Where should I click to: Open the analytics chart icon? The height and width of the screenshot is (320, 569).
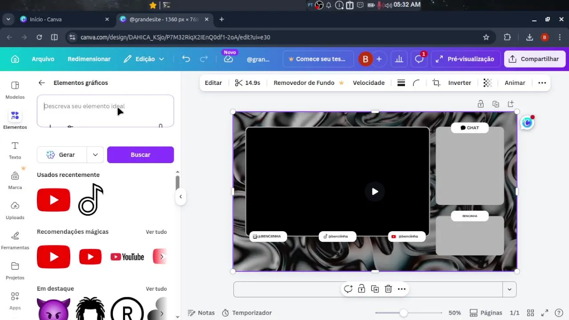pyautogui.click(x=399, y=59)
